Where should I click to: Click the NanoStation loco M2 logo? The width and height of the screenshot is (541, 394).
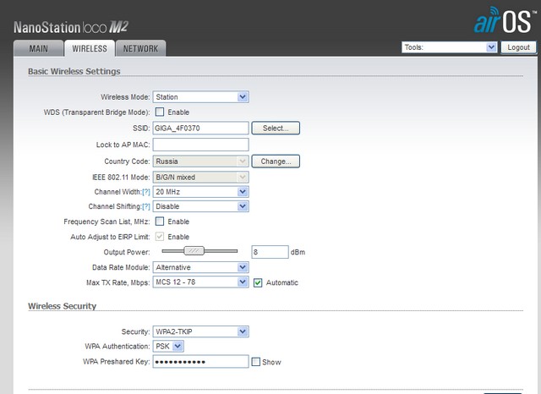coord(70,27)
